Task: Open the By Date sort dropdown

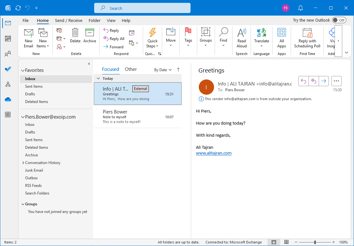Action: (163, 70)
